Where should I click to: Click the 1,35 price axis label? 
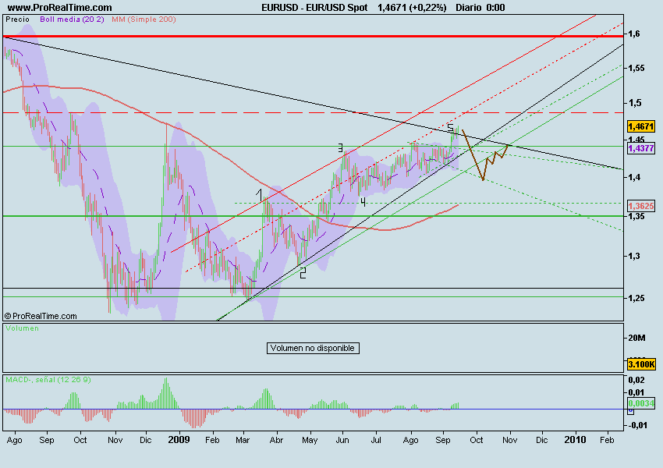tap(636, 216)
